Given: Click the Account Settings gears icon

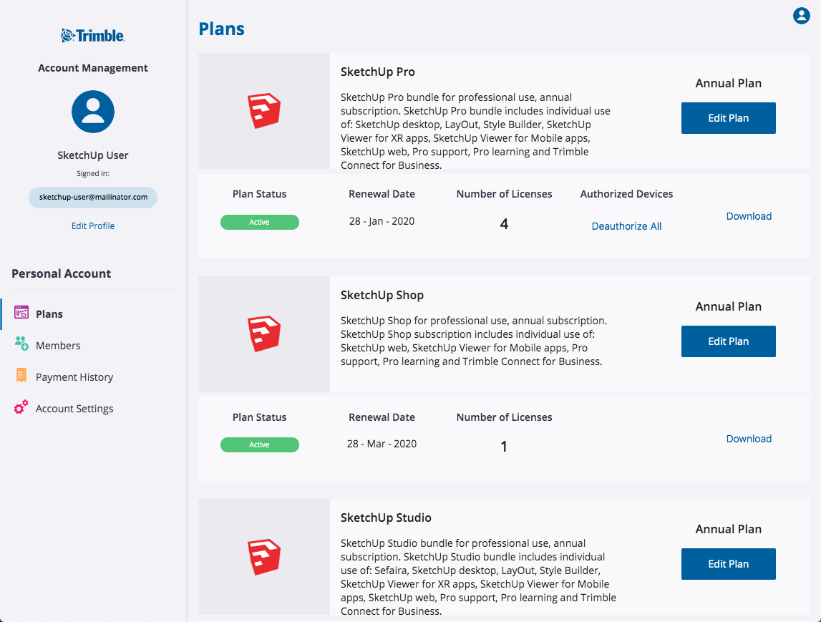Looking at the screenshot, I should tap(21, 407).
